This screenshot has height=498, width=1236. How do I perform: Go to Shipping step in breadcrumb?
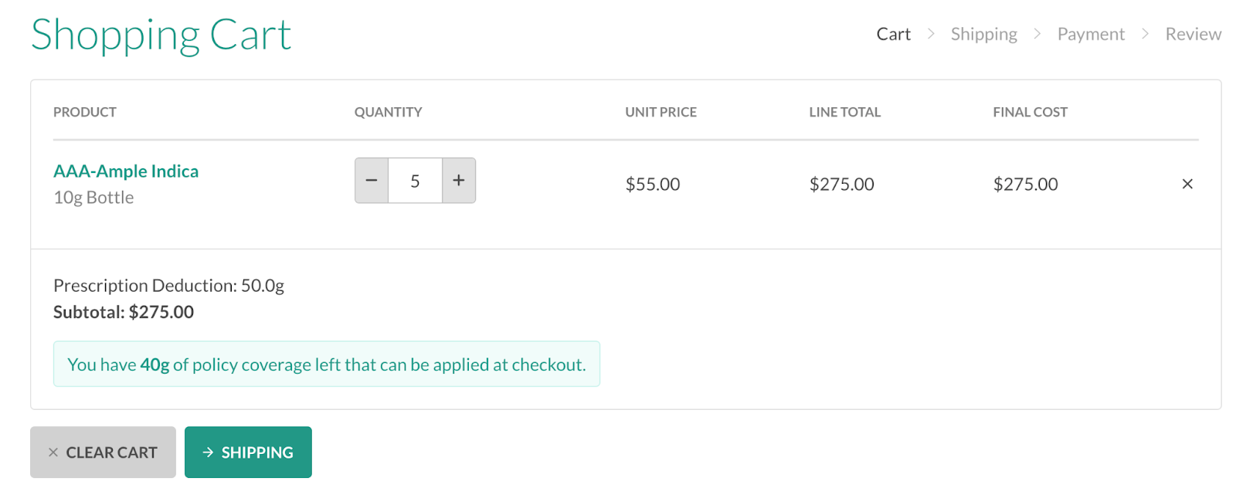(x=983, y=34)
